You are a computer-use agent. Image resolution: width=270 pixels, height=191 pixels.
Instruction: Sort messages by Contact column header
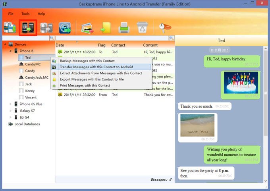118,45
